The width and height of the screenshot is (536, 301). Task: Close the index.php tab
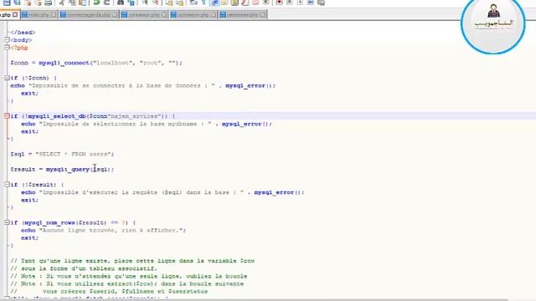(x=54, y=15)
